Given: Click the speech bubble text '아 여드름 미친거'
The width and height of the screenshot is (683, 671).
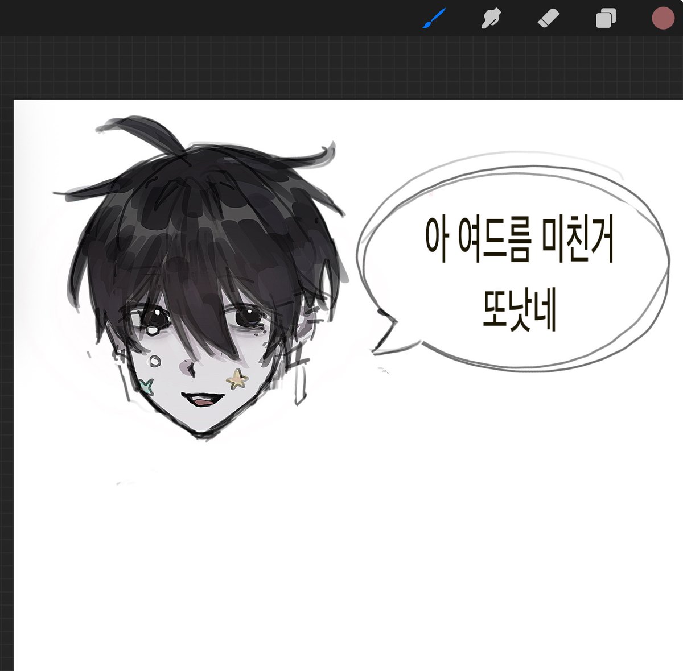Looking at the screenshot, I should click(x=519, y=239).
